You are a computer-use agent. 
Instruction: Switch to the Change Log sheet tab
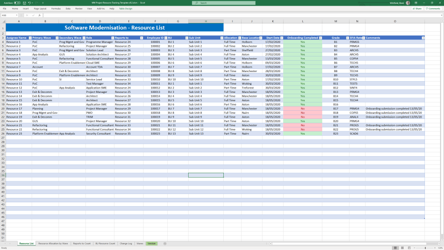127,243
